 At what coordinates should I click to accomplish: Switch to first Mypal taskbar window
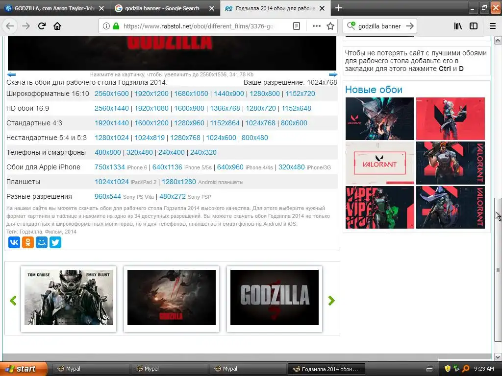pos(90,369)
